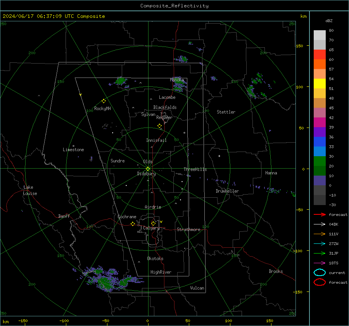
Task: Click the yellow diamond marker above Calgary
Action: click(x=153, y=223)
